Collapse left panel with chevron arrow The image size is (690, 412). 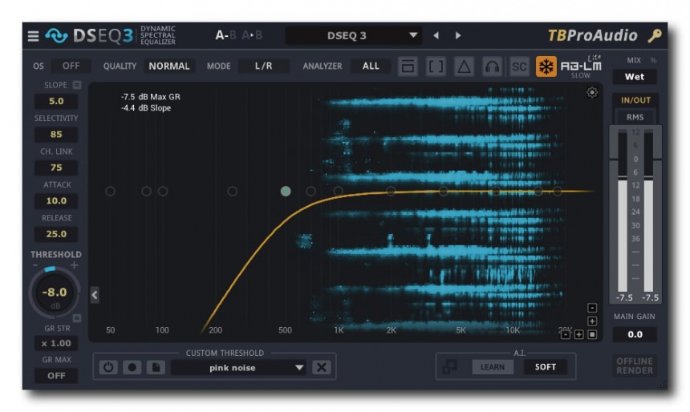(95, 295)
